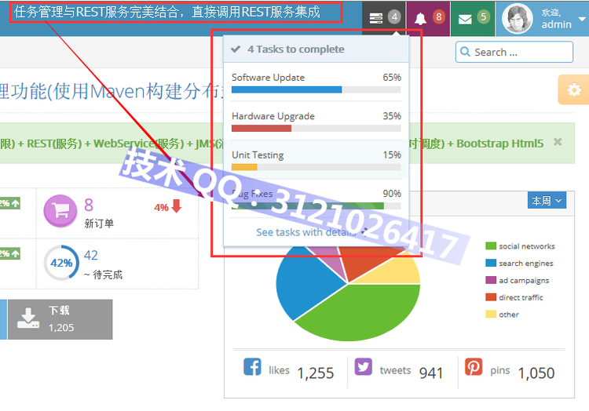Expand the admin user dropdown caret

pos(582,19)
